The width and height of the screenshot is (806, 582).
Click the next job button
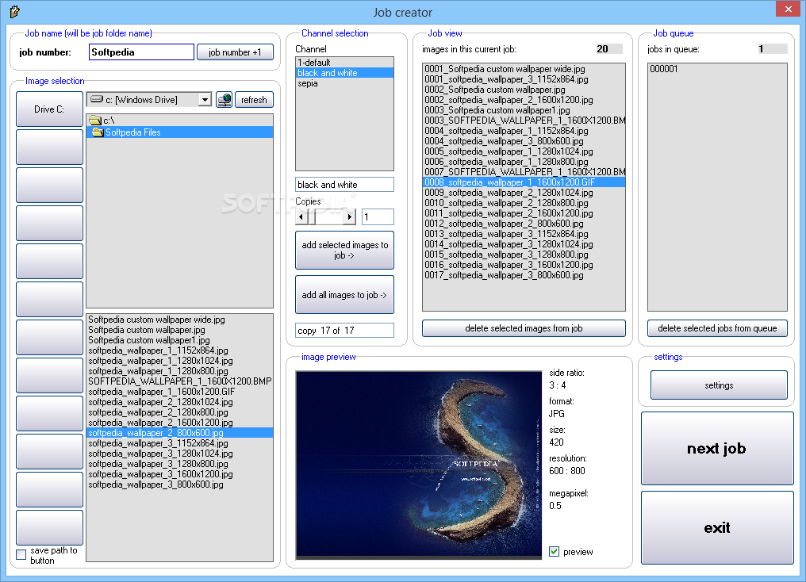point(717,449)
